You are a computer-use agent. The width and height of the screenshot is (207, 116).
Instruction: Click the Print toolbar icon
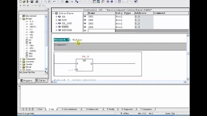pyautogui.click(x=37, y=2)
